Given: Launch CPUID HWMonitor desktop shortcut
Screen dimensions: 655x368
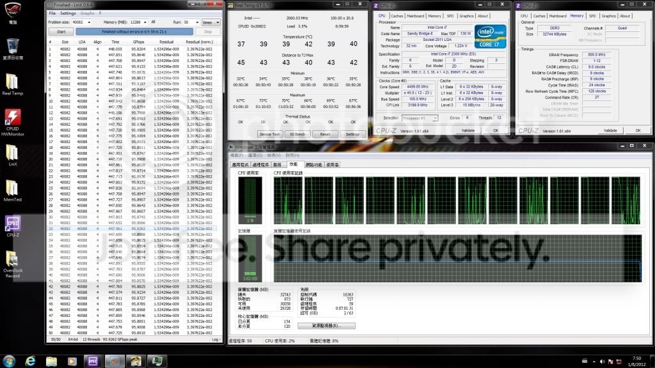Looking at the screenshot, I should [13, 122].
